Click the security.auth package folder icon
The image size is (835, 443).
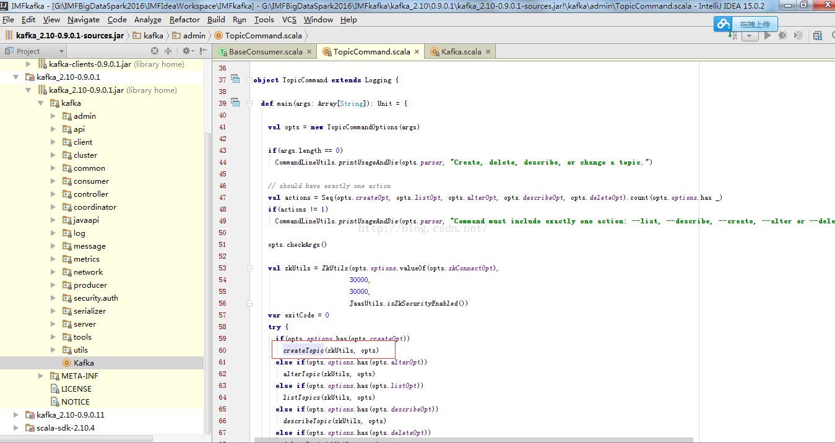tap(67, 298)
